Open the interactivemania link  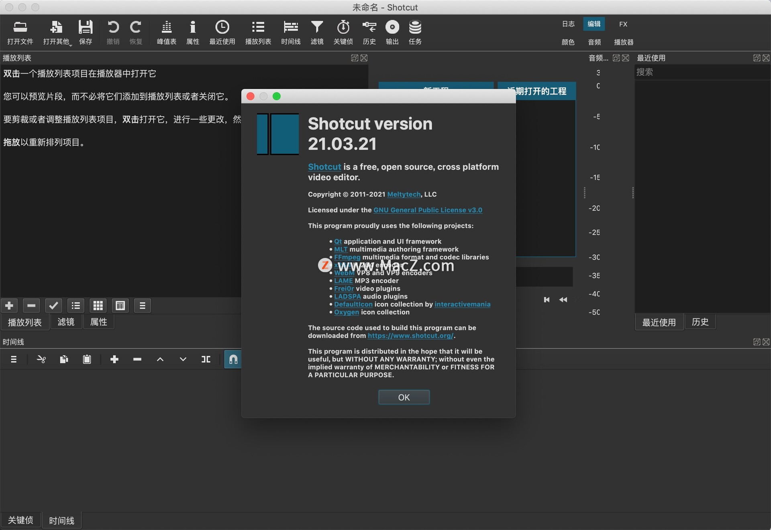[x=462, y=304]
